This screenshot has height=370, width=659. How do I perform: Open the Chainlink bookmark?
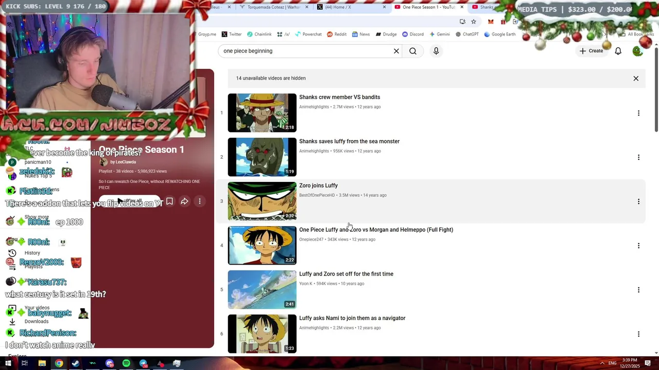[x=259, y=34]
